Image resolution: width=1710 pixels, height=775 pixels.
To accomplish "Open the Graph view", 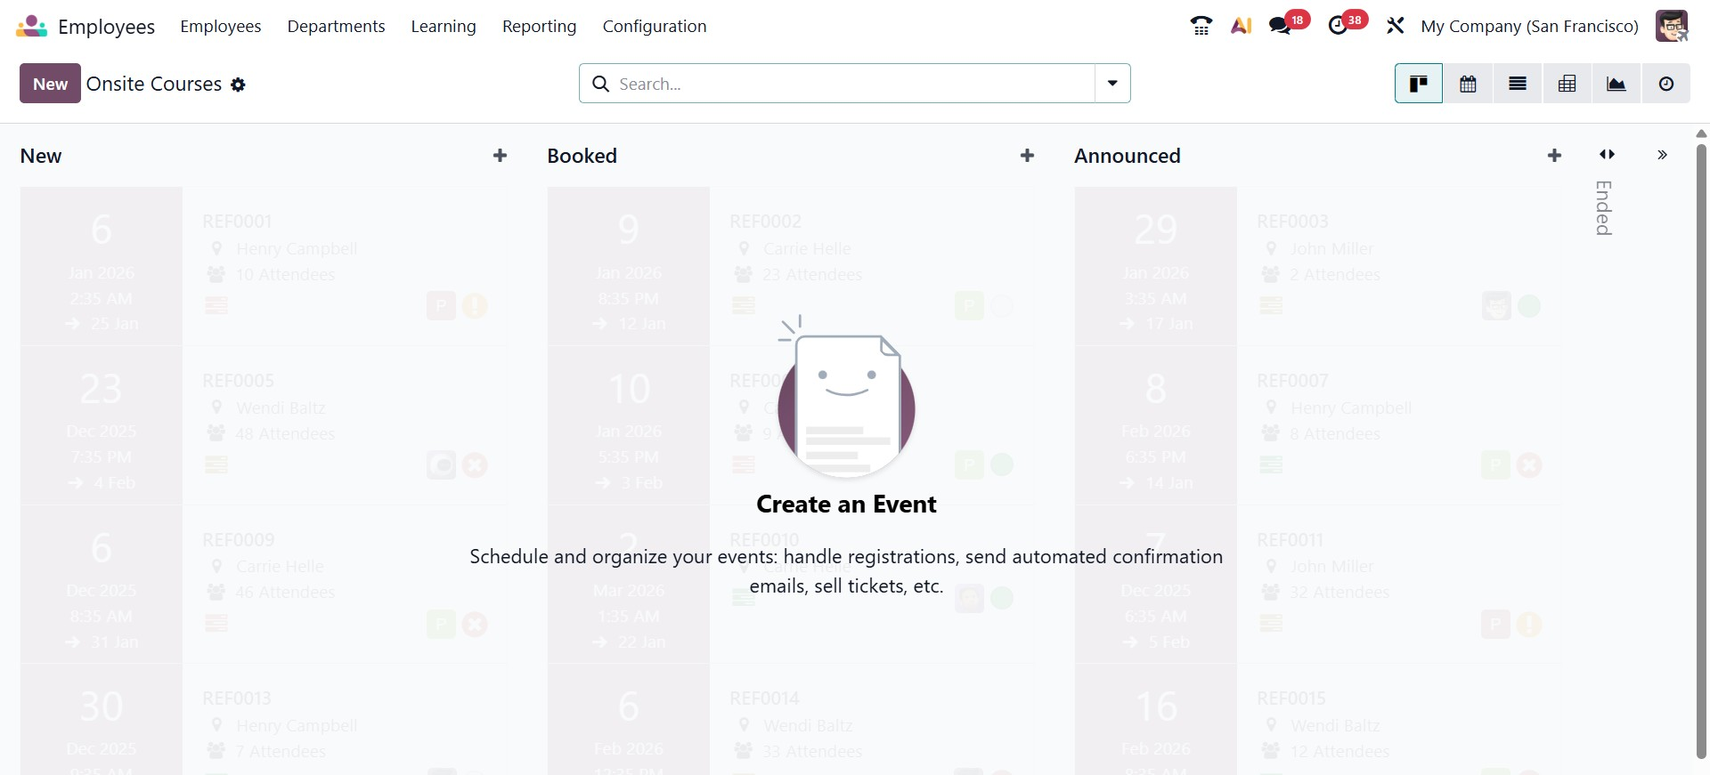I will click(x=1616, y=84).
